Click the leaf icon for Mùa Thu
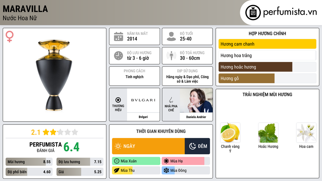Viewport: 322px width, 181px height. click(x=117, y=170)
